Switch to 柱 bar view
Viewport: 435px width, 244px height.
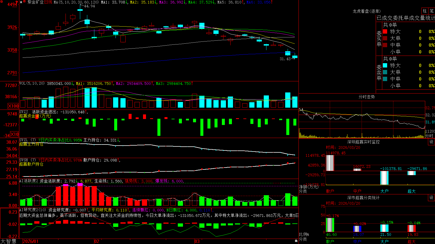pos(425,11)
